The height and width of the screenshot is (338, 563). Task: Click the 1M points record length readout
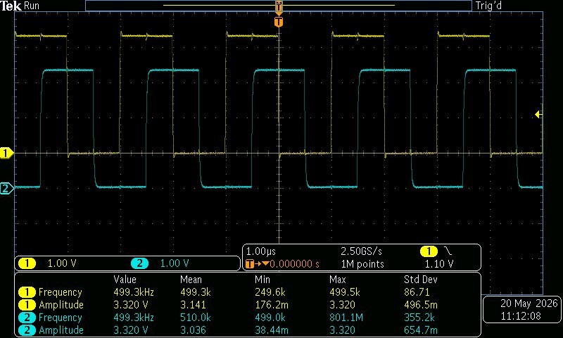pos(362,264)
